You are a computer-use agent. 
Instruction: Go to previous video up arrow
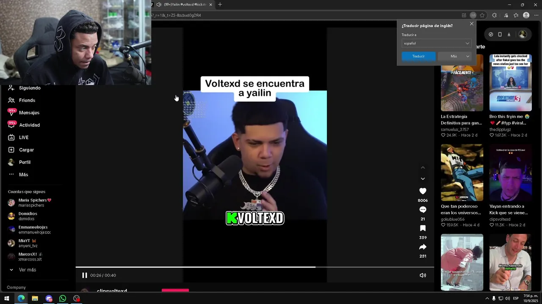tap(423, 168)
